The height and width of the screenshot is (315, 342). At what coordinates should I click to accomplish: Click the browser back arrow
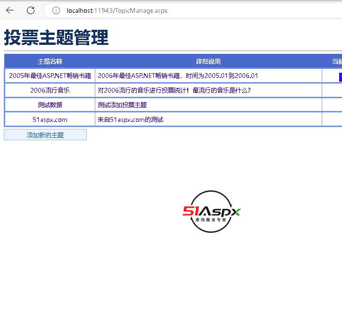tap(10, 10)
